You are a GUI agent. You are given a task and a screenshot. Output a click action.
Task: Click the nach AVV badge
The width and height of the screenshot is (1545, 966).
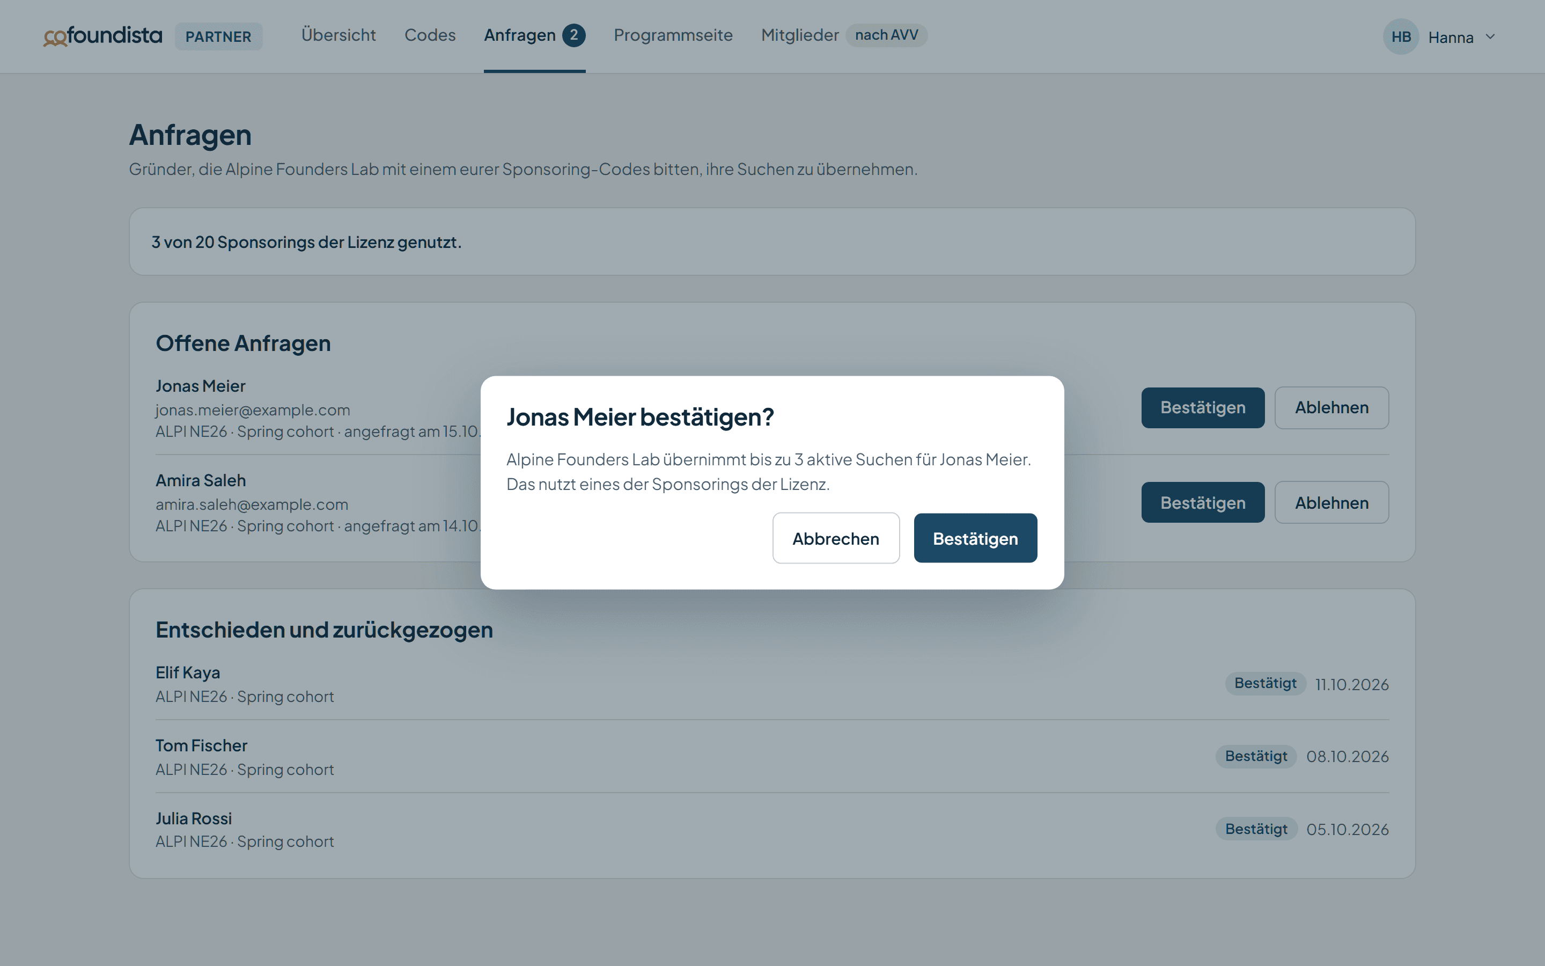pyautogui.click(x=886, y=35)
